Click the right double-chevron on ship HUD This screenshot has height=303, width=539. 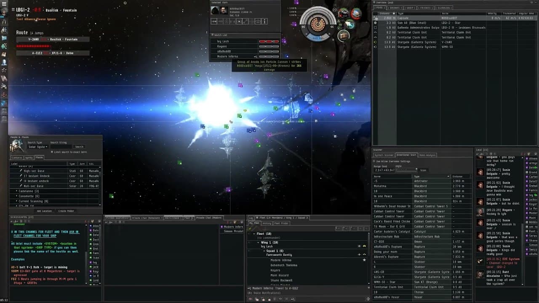(332, 27)
